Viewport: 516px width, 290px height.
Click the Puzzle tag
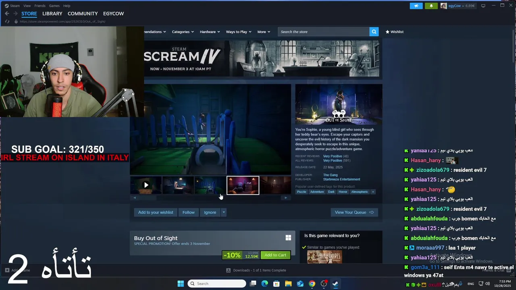[302, 192]
